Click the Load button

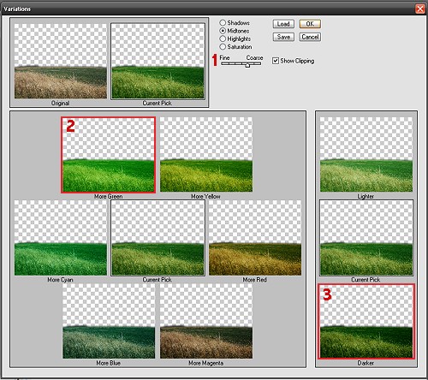pyautogui.click(x=283, y=24)
